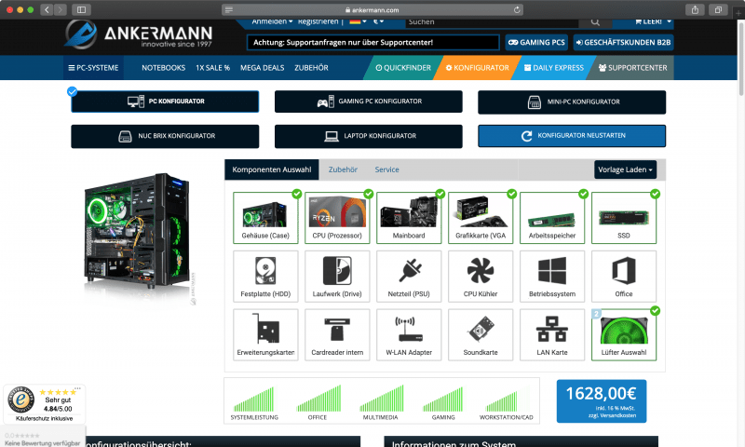Open the Laufwerk (Drive) tile

click(x=337, y=277)
